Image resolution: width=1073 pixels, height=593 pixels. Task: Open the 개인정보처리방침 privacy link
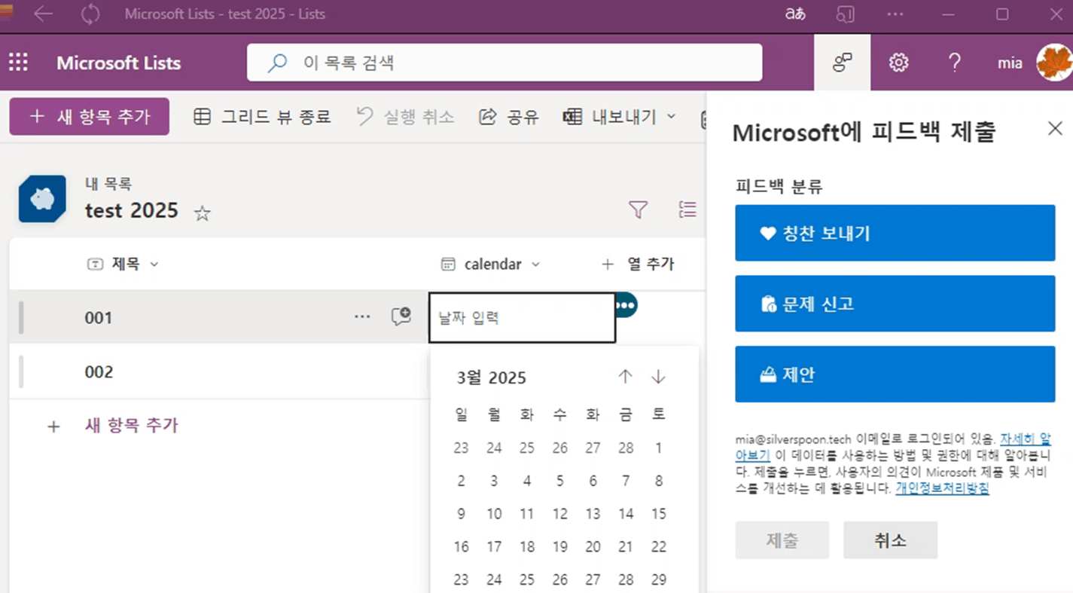[942, 488]
